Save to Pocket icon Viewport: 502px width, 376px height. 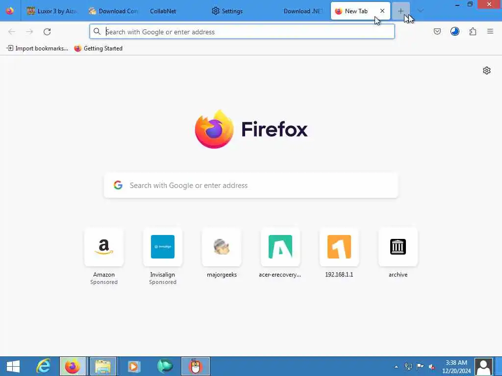[437, 31]
